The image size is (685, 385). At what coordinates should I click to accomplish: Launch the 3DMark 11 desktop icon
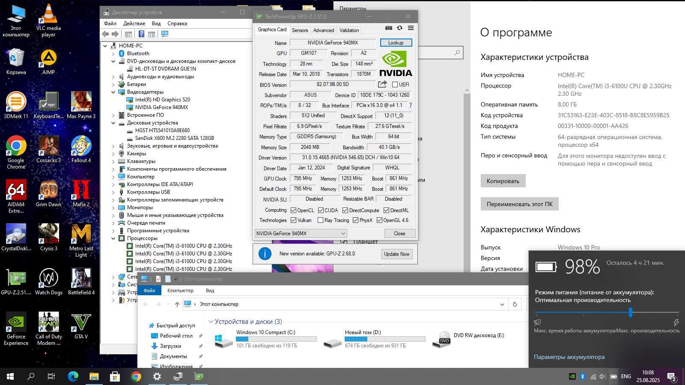16,106
